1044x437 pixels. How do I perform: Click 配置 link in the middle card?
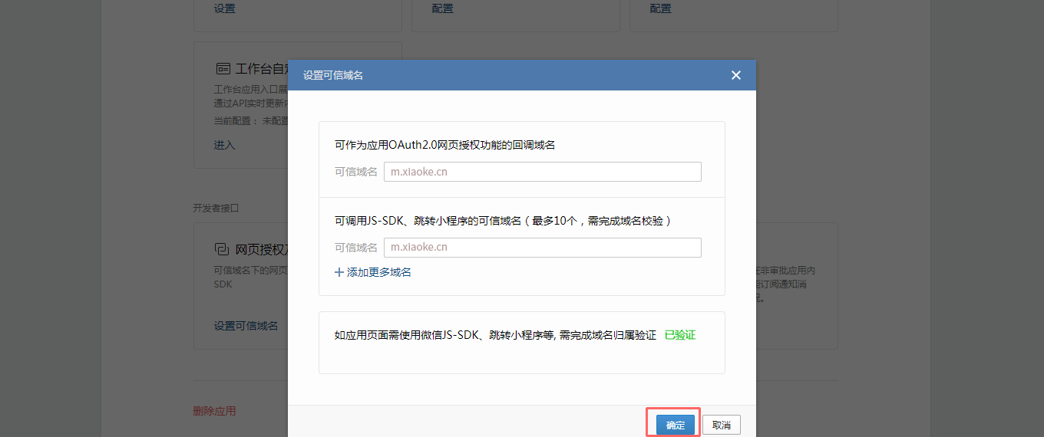click(442, 8)
